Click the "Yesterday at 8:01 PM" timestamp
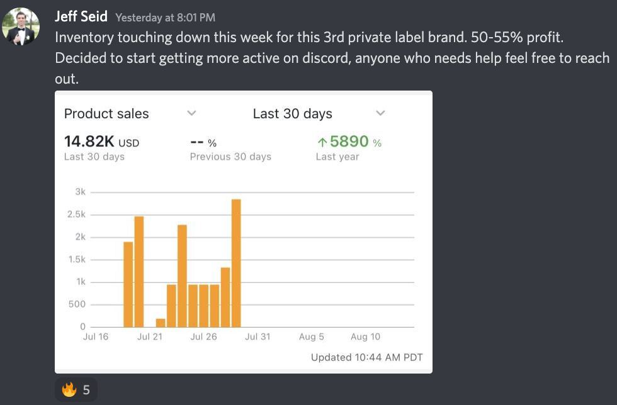The width and height of the screenshot is (617, 405). click(x=165, y=18)
